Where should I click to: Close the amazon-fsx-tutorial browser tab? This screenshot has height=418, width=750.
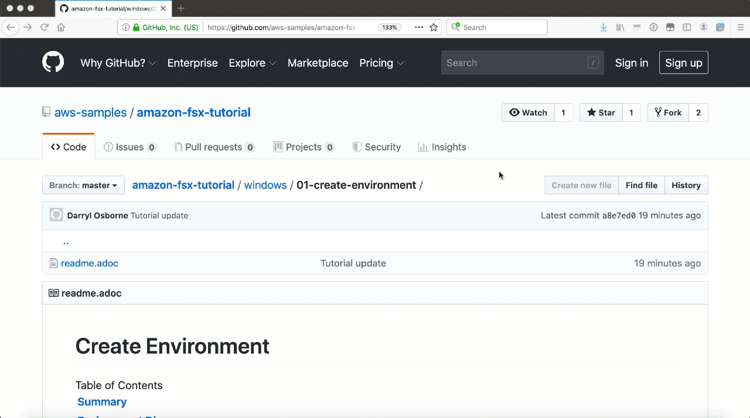[x=163, y=9]
